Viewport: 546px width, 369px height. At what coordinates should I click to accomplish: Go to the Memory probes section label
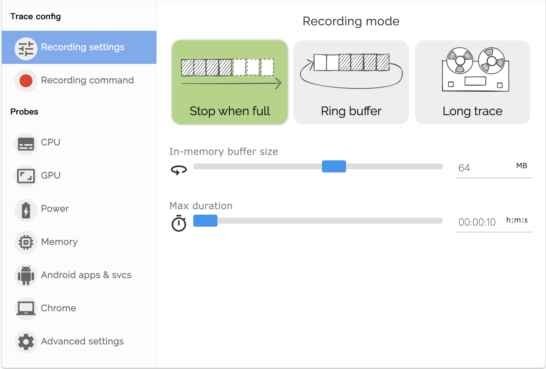59,242
